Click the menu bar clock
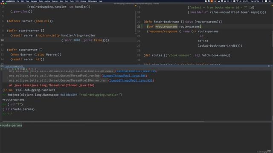Viewport: 273px width, 153px height. [255, 1]
